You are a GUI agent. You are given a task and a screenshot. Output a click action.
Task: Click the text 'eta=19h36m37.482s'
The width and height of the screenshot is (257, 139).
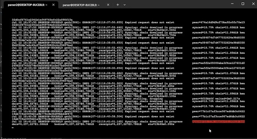click(162, 55)
